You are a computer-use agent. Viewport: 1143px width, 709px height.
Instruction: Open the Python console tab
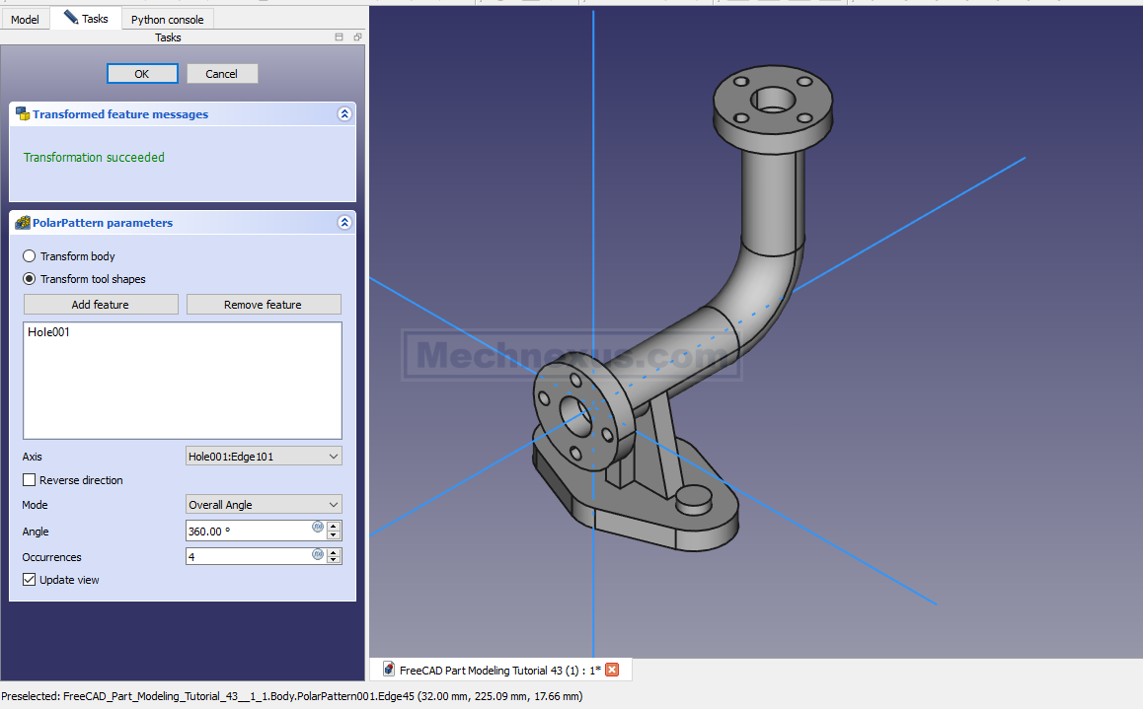[167, 19]
